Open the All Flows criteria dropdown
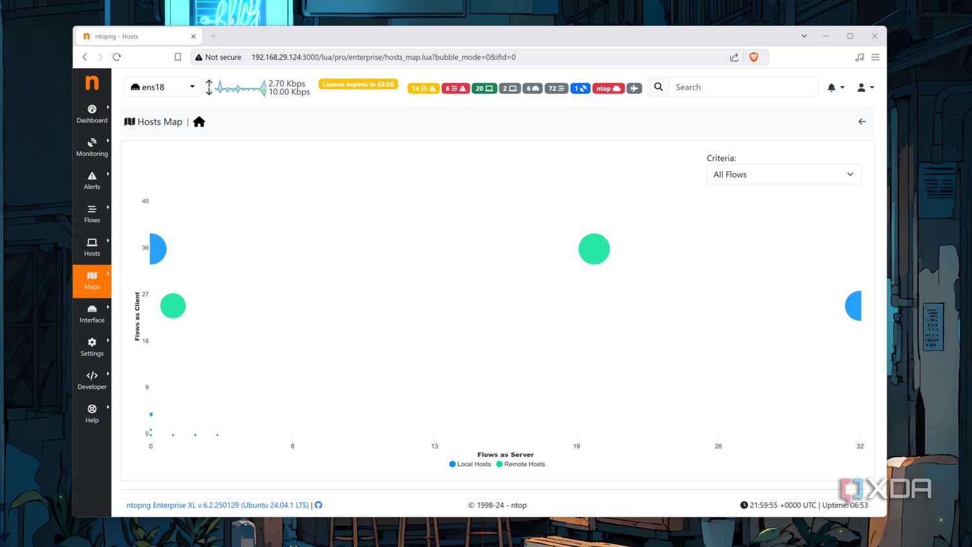972x547 pixels. 783,174
